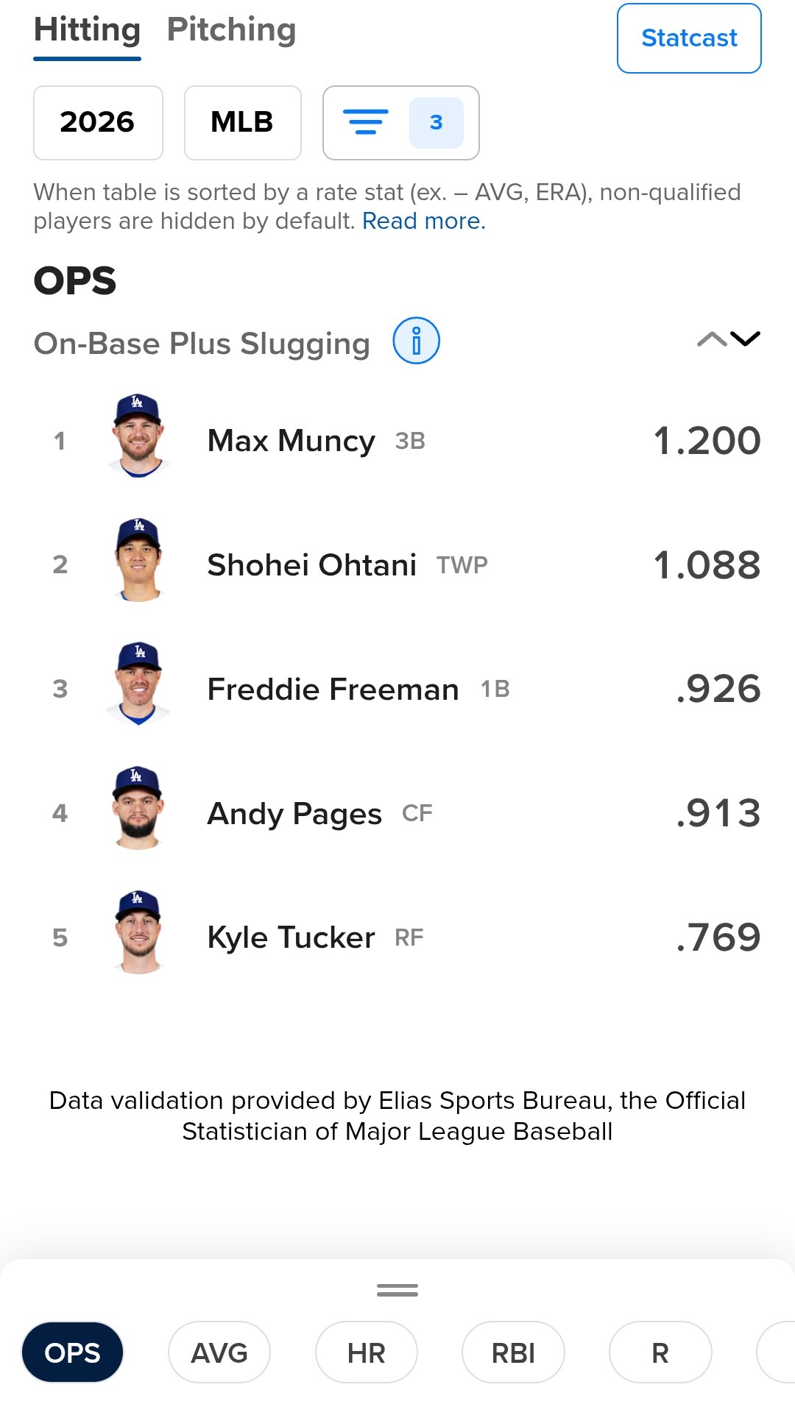Tap the bottom sheet drag handle
Image resolution: width=795 pixels, height=1404 pixels.
pyautogui.click(x=397, y=1290)
